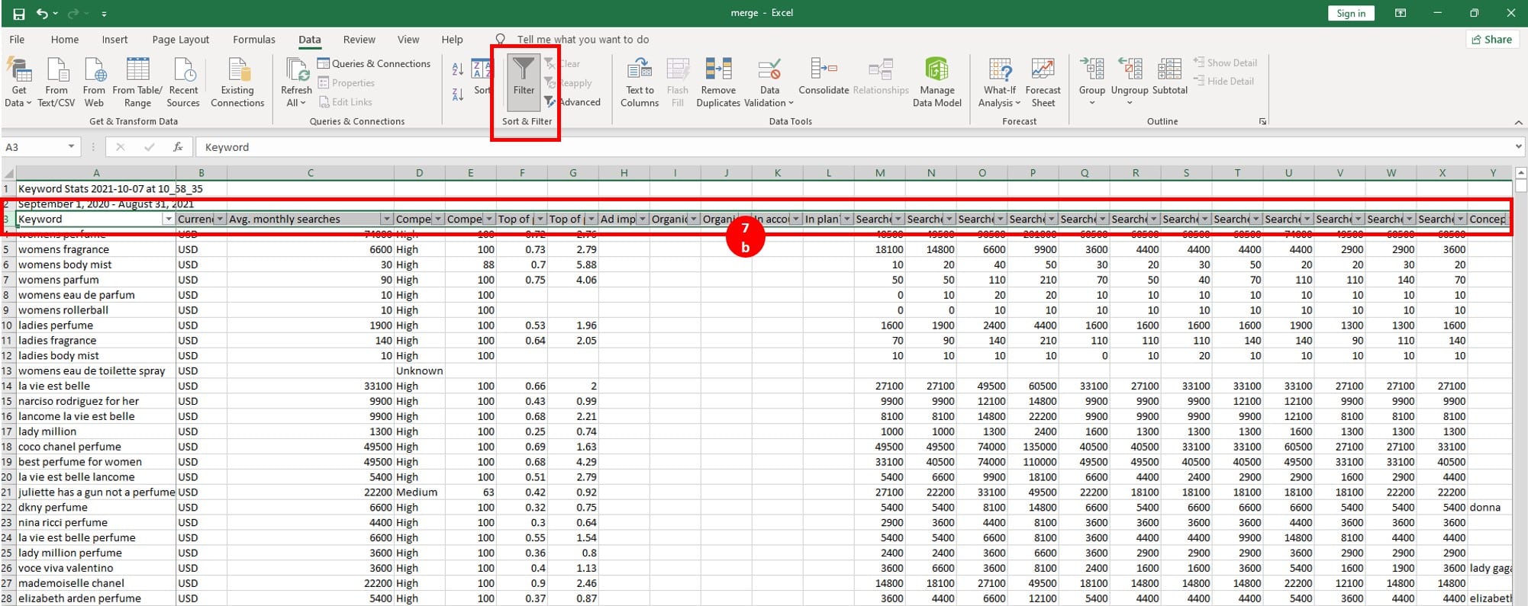Select row 14 header
This screenshot has width=1528, height=606.
8,386
